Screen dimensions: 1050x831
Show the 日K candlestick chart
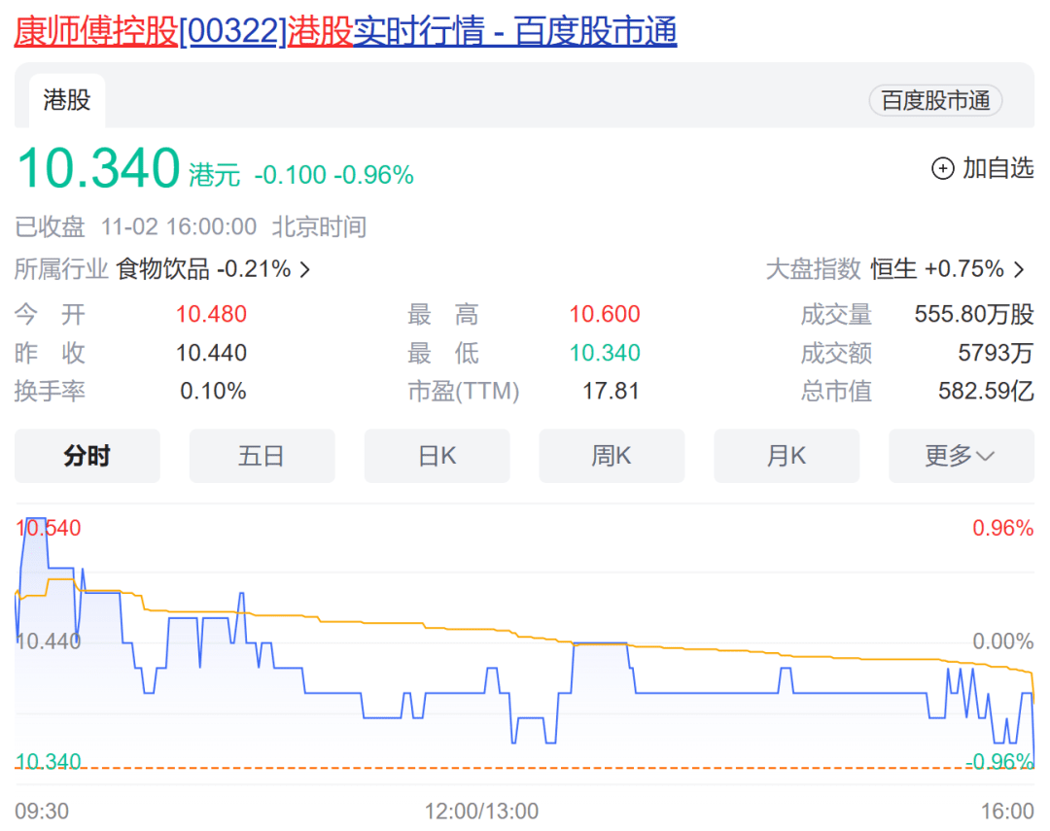pyautogui.click(x=437, y=456)
